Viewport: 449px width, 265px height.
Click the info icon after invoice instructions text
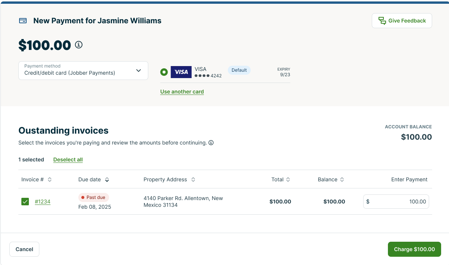coord(211,143)
